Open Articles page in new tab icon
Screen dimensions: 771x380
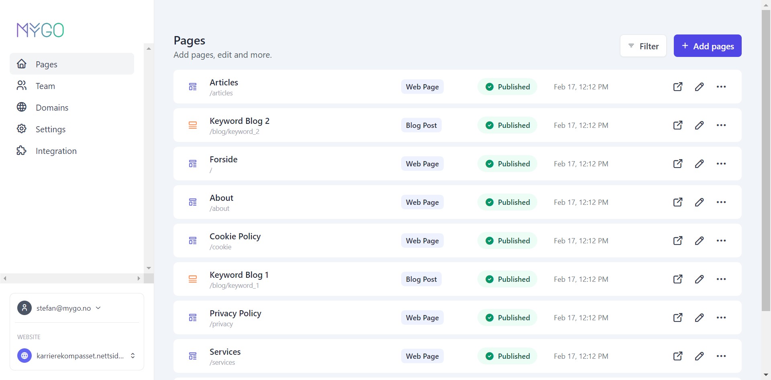[677, 87]
